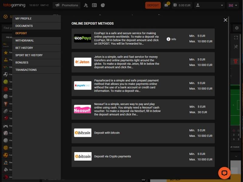Viewport: 243px width, 182px height.
Task: Select Deposit with bitcoin option
Action: coord(107,133)
